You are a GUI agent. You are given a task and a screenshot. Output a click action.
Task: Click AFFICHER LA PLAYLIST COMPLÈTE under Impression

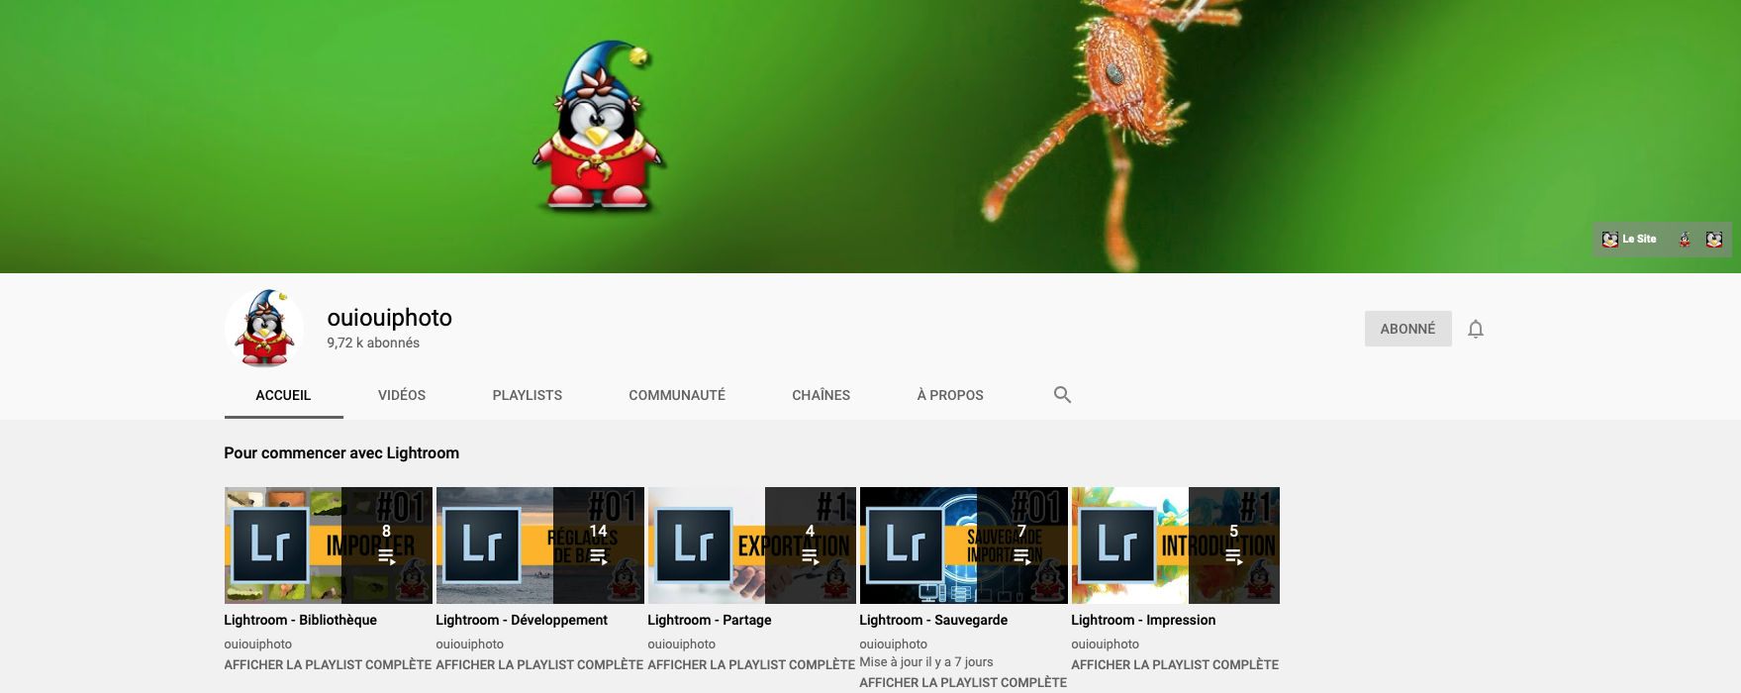point(1175,664)
